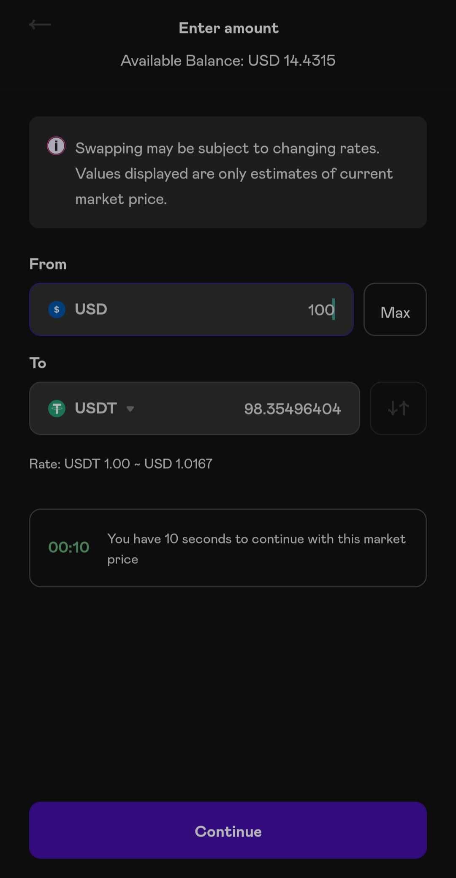Click the Enter amount heading
Screen dimensions: 456x878
click(228, 28)
